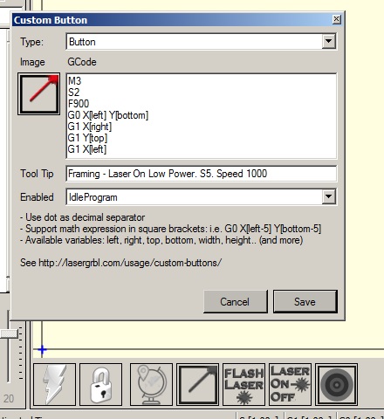Open the Type dropdown arrow
The height and width of the screenshot is (419, 384).
[329, 41]
